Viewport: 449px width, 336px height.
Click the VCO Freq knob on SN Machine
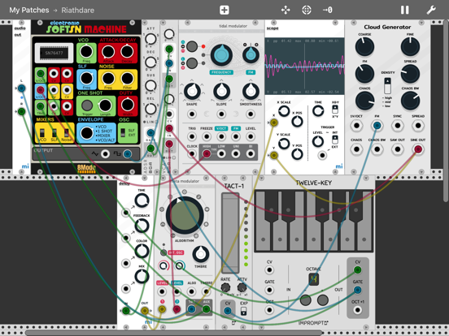[x=86, y=52]
